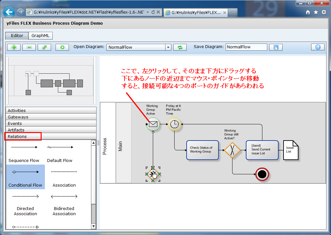
Task: Click the orange exclusive gateway diamond
Action: (x=232, y=150)
